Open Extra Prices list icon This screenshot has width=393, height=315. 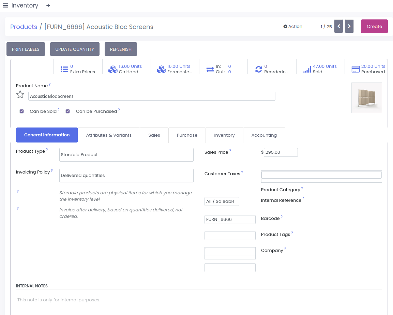tap(64, 69)
